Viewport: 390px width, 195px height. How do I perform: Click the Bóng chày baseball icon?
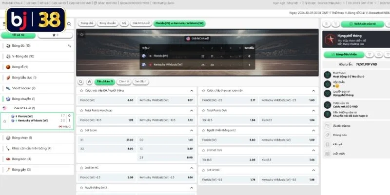(8, 138)
